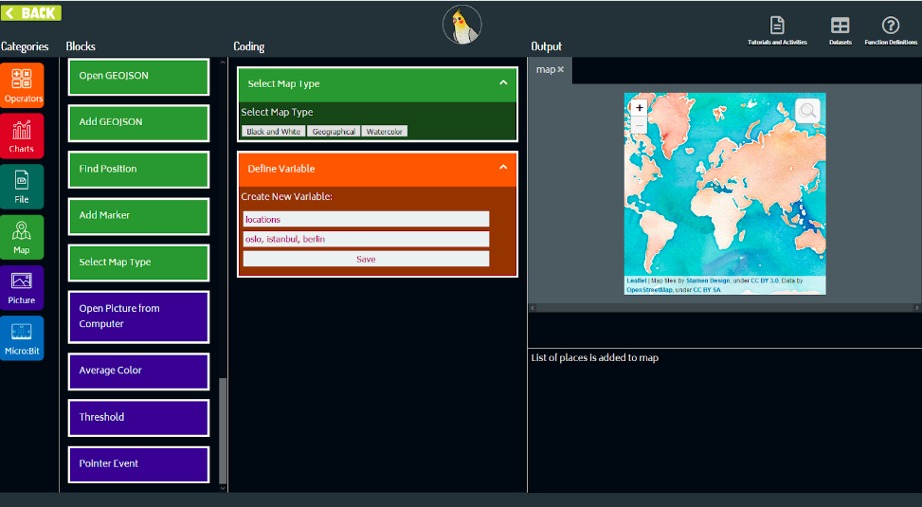922x507 pixels.
Task: Open the Micro:Bit category
Action: pos(22,338)
